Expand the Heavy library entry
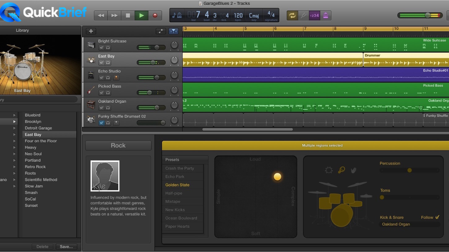Viewport: 449px width, 252px height. coord(14,147)
